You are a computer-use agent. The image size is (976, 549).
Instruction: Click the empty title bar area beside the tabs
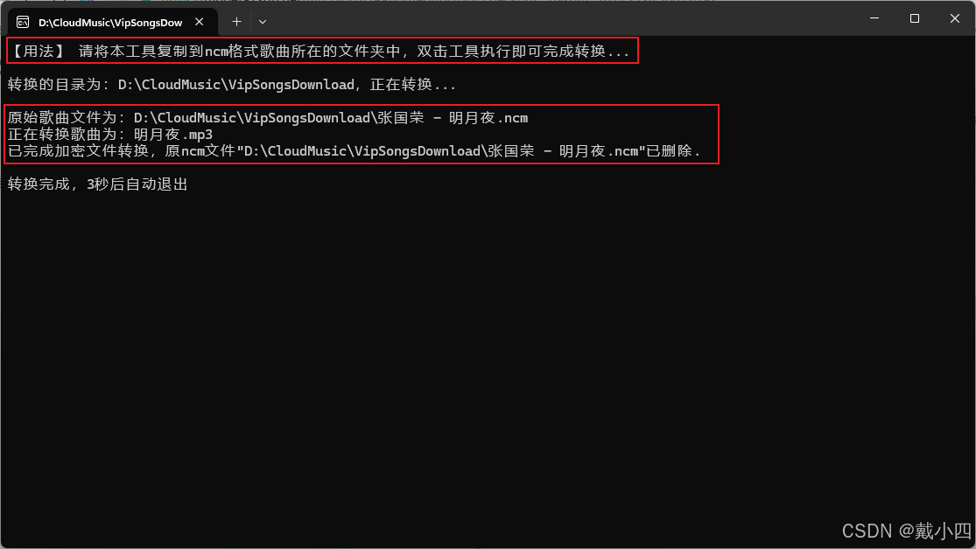[x=560, y=18]
